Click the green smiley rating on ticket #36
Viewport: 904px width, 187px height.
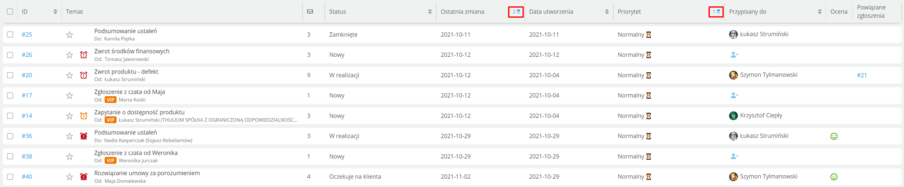pos(834,136)
